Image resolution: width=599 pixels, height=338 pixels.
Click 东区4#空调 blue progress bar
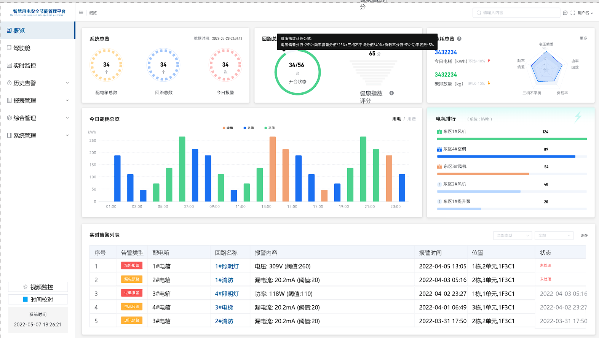506,156
